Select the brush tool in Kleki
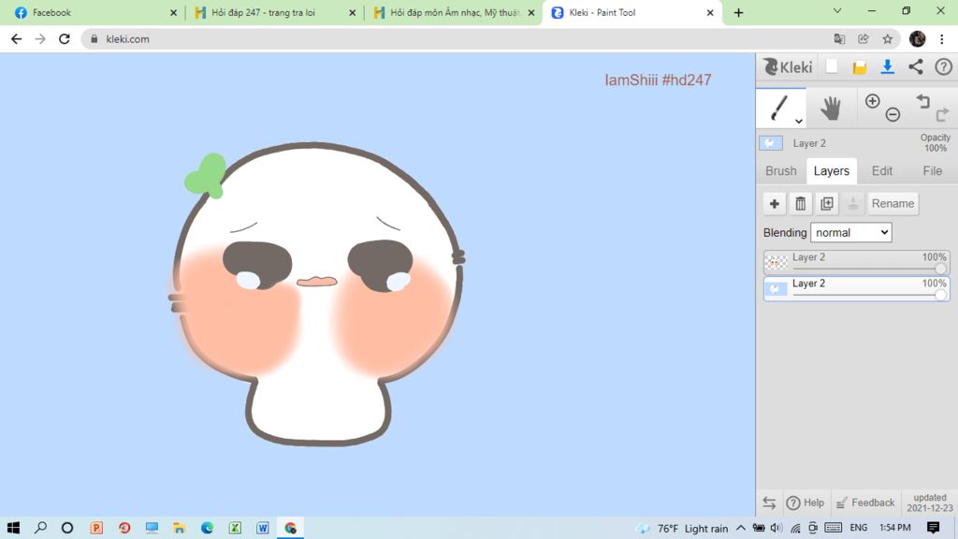Viewport: 958px width, 539px height. pyautogui.click(x=779, y=108)
